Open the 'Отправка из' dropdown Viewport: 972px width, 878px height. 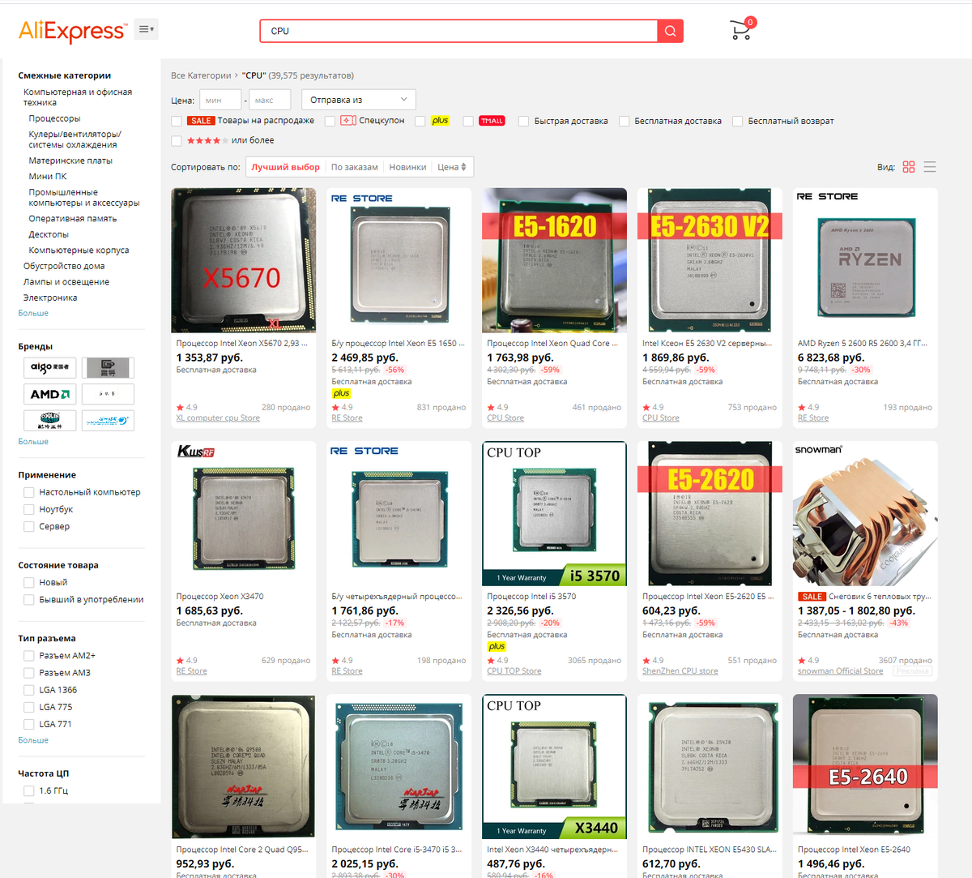pos(359,100)
